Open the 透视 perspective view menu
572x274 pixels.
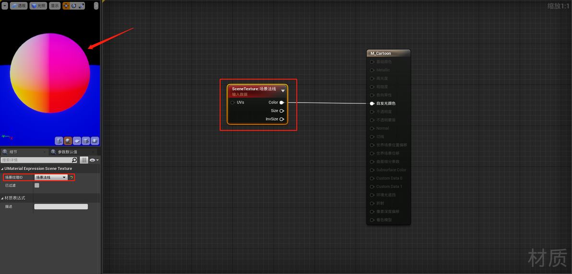(x=19, y=6)
